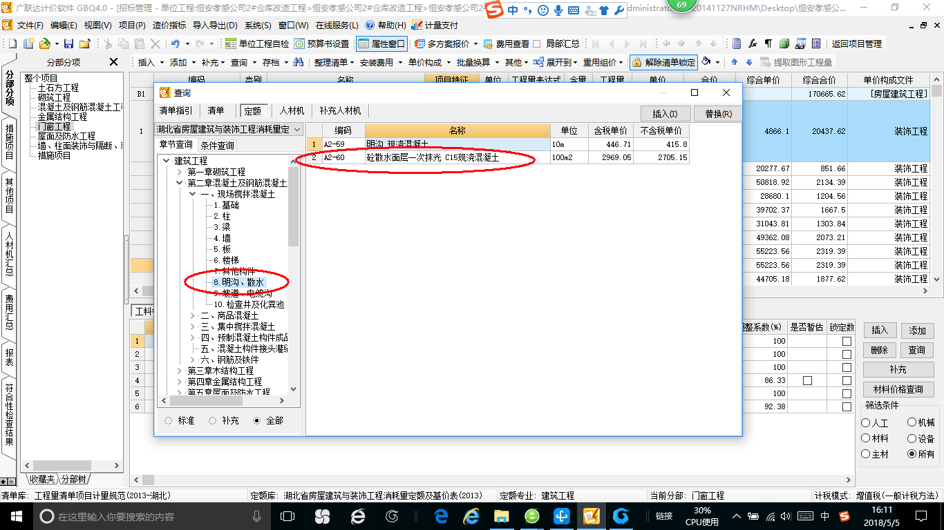Expand 第三章木结构工程 tree node
This screenshot has width=944, height=530.
[x=180, y=371]
